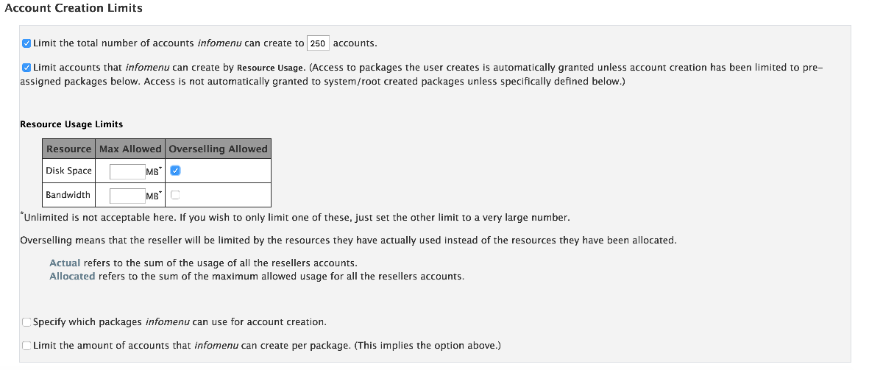Screen dimensions: 869x370
Task: Click the Overselling Allowed column header
Action: [218, 149]
